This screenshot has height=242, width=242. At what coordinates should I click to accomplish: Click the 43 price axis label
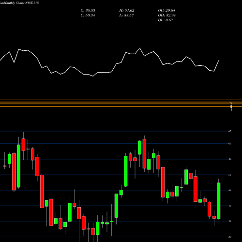pos(230,206)
